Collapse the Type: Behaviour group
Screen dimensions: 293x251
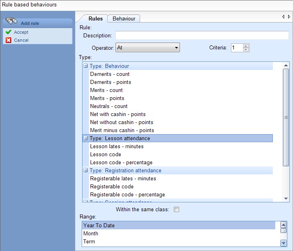pyautogui.click(x=85, y=66)
